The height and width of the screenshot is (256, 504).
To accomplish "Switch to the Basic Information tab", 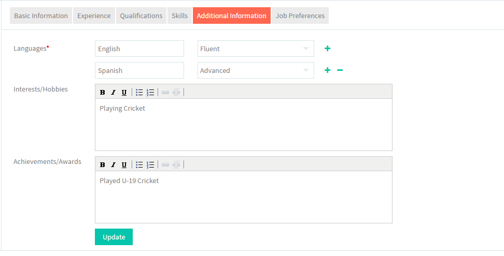I will tap(41, 16).
